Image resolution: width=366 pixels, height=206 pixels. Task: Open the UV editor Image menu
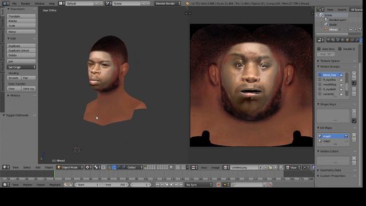pyautogui.click(x=215, y=168)
